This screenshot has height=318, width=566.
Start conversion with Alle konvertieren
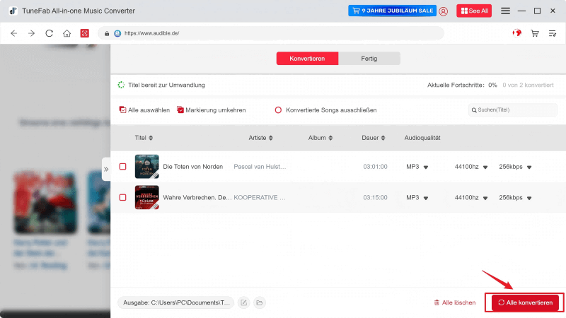click(525, 302)
